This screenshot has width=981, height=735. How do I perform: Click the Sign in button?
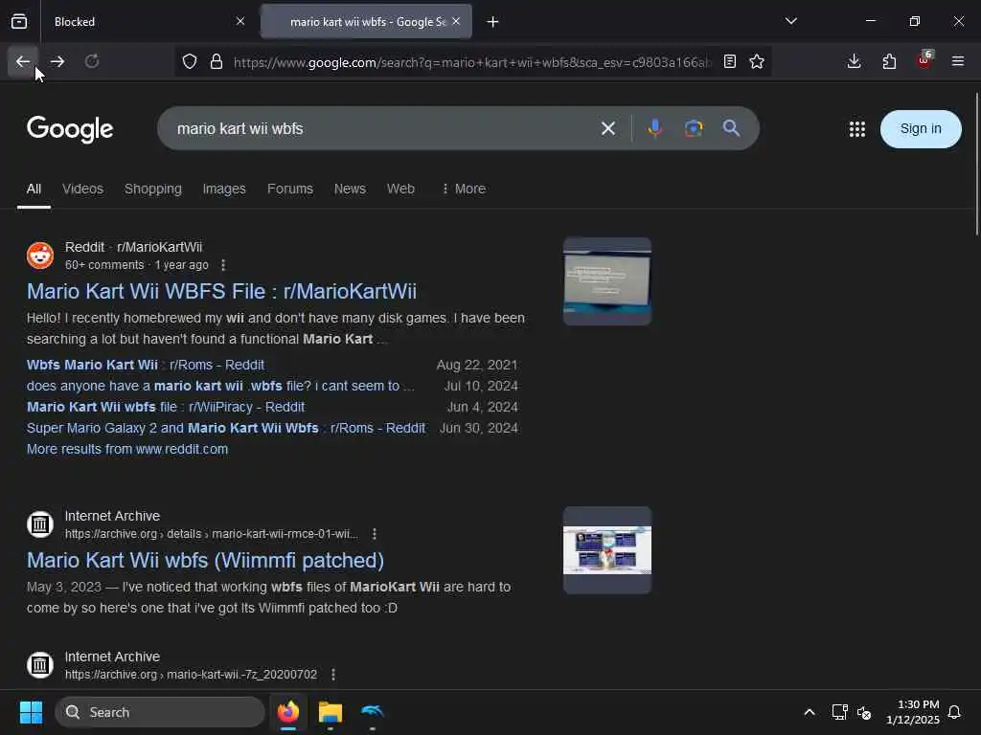(921, 129)
